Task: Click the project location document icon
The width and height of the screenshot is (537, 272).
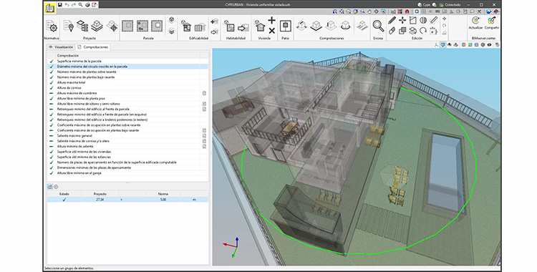Action: coord(69,26)
